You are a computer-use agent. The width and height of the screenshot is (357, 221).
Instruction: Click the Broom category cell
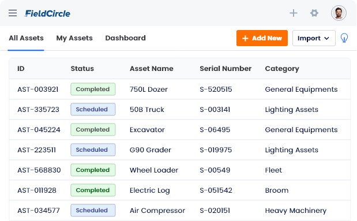tap(277, 190)
